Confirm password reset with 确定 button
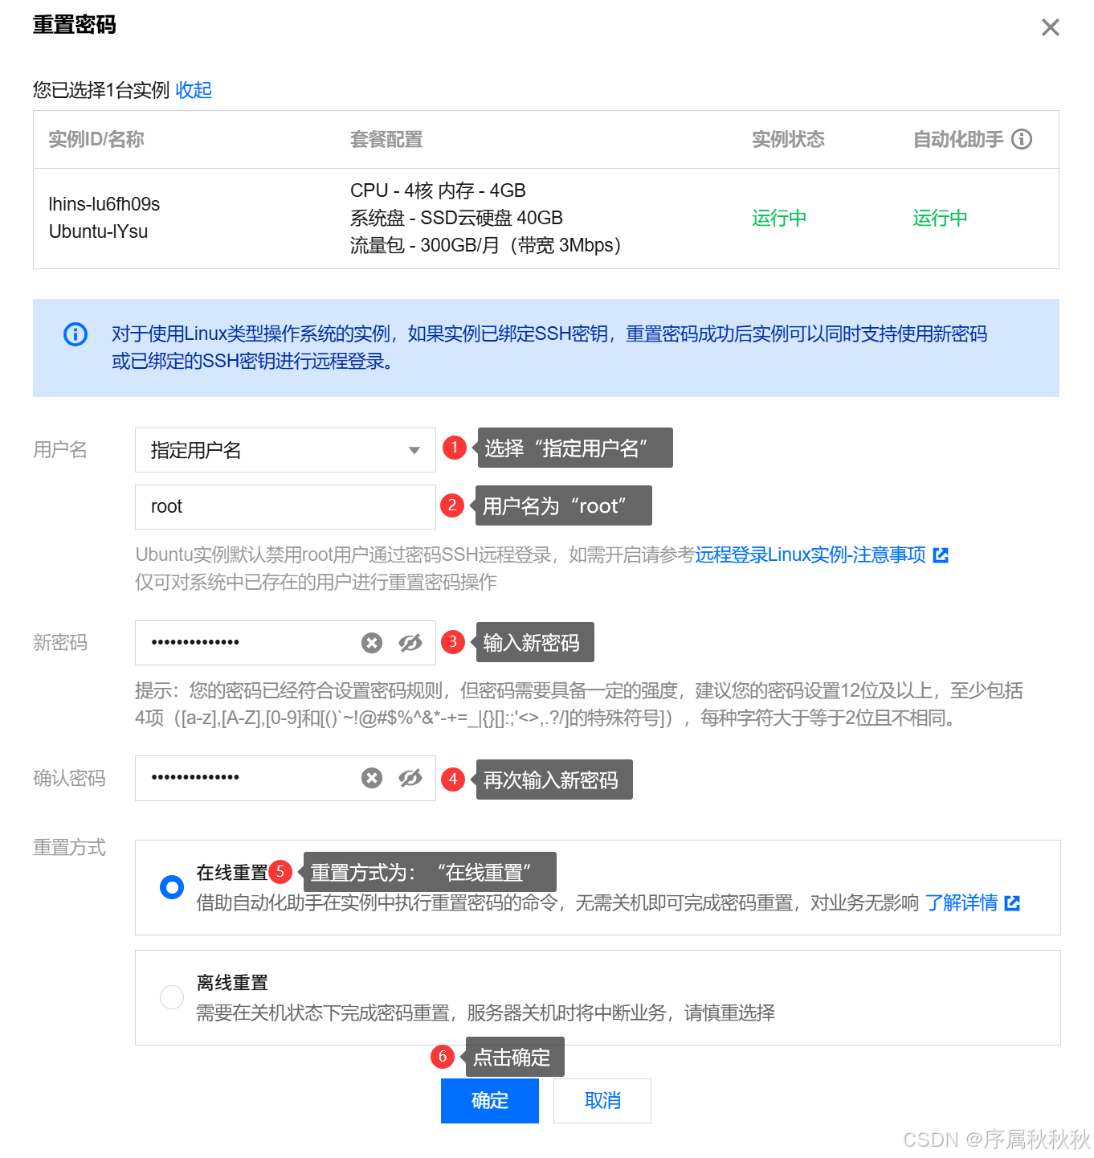This screenshot has width=1094, height=1158. (x=489, y=1100)
